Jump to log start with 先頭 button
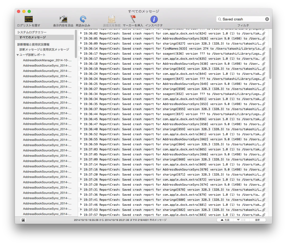Screen dimensions: 287x245 pos(225,220)
